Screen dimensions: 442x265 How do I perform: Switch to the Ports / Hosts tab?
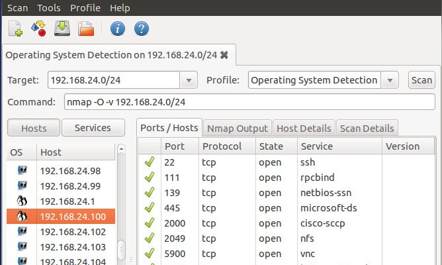point(169,128)
